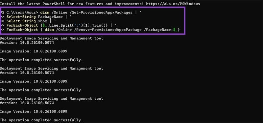Open the https://aka.ms/PSWindows link
Image resolution: width=263 pixels, height=123 pixels.
click(x=173, y=4)
